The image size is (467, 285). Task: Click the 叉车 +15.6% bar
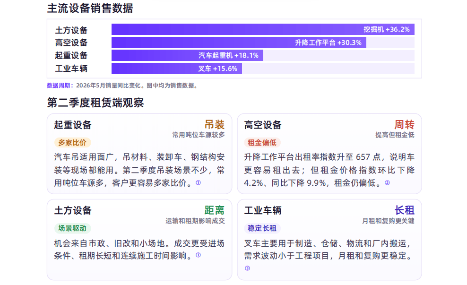pos(177,69)
